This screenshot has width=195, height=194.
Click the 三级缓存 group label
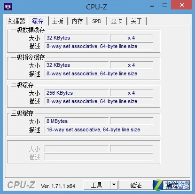(x=22, y=113)
